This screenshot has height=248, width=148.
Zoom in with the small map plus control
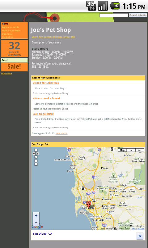(36, 161)
